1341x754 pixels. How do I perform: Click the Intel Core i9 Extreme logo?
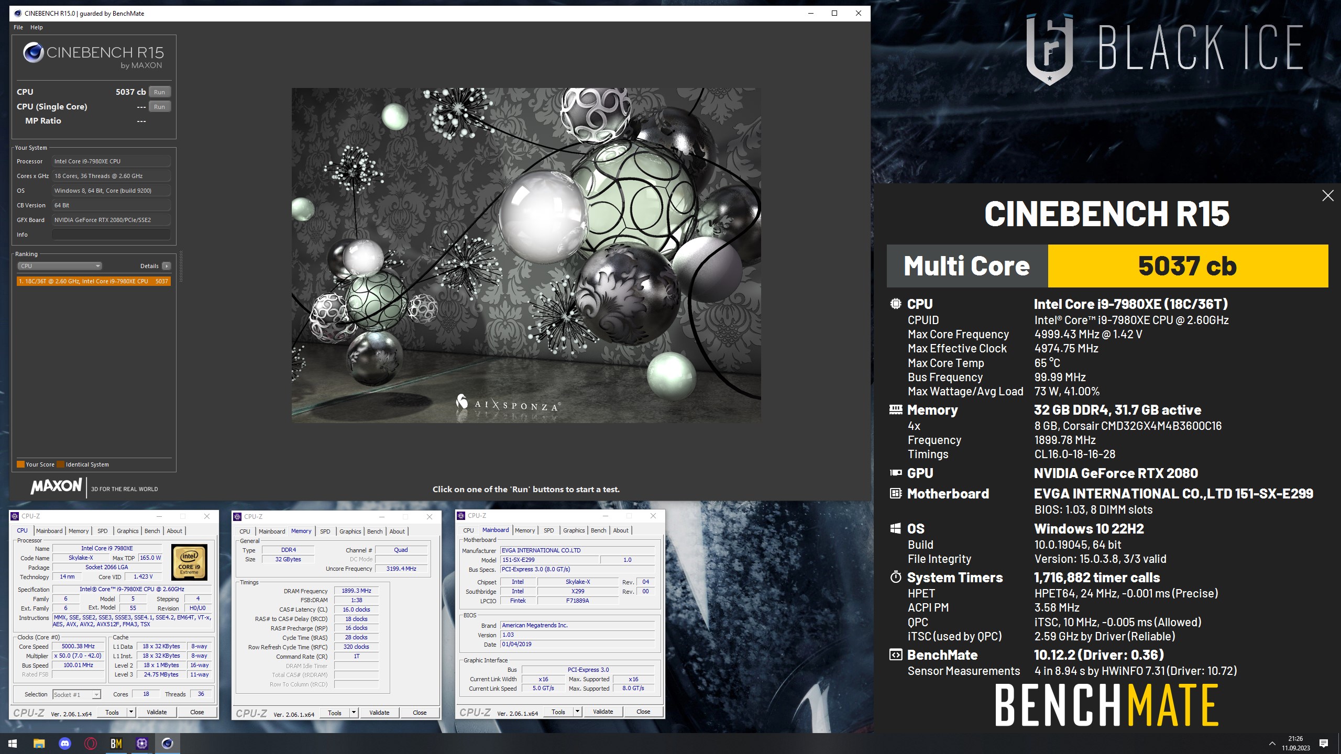pyautogui.click(x=189, y=562)
